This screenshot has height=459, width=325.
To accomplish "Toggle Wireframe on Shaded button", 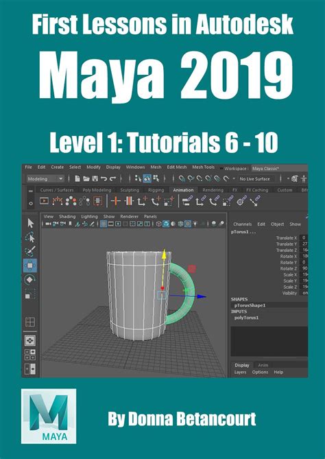I will point(180,224).
